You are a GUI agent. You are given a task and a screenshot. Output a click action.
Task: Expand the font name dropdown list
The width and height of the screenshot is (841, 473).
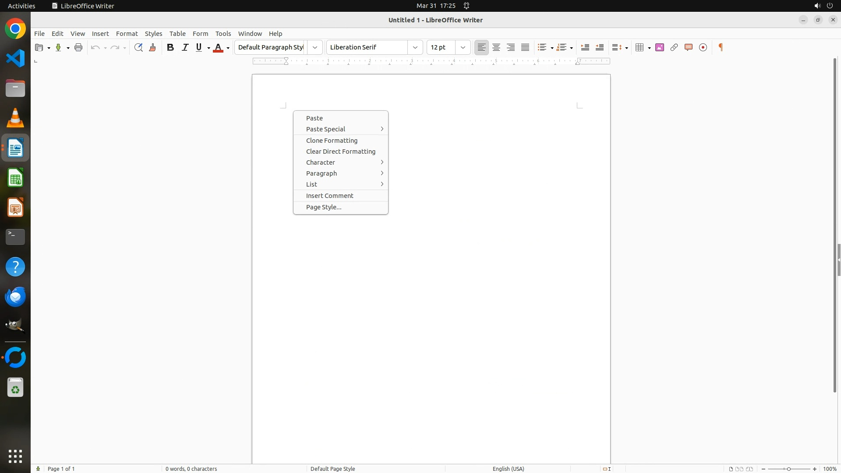pyautogui.click(x=415, y=47)
